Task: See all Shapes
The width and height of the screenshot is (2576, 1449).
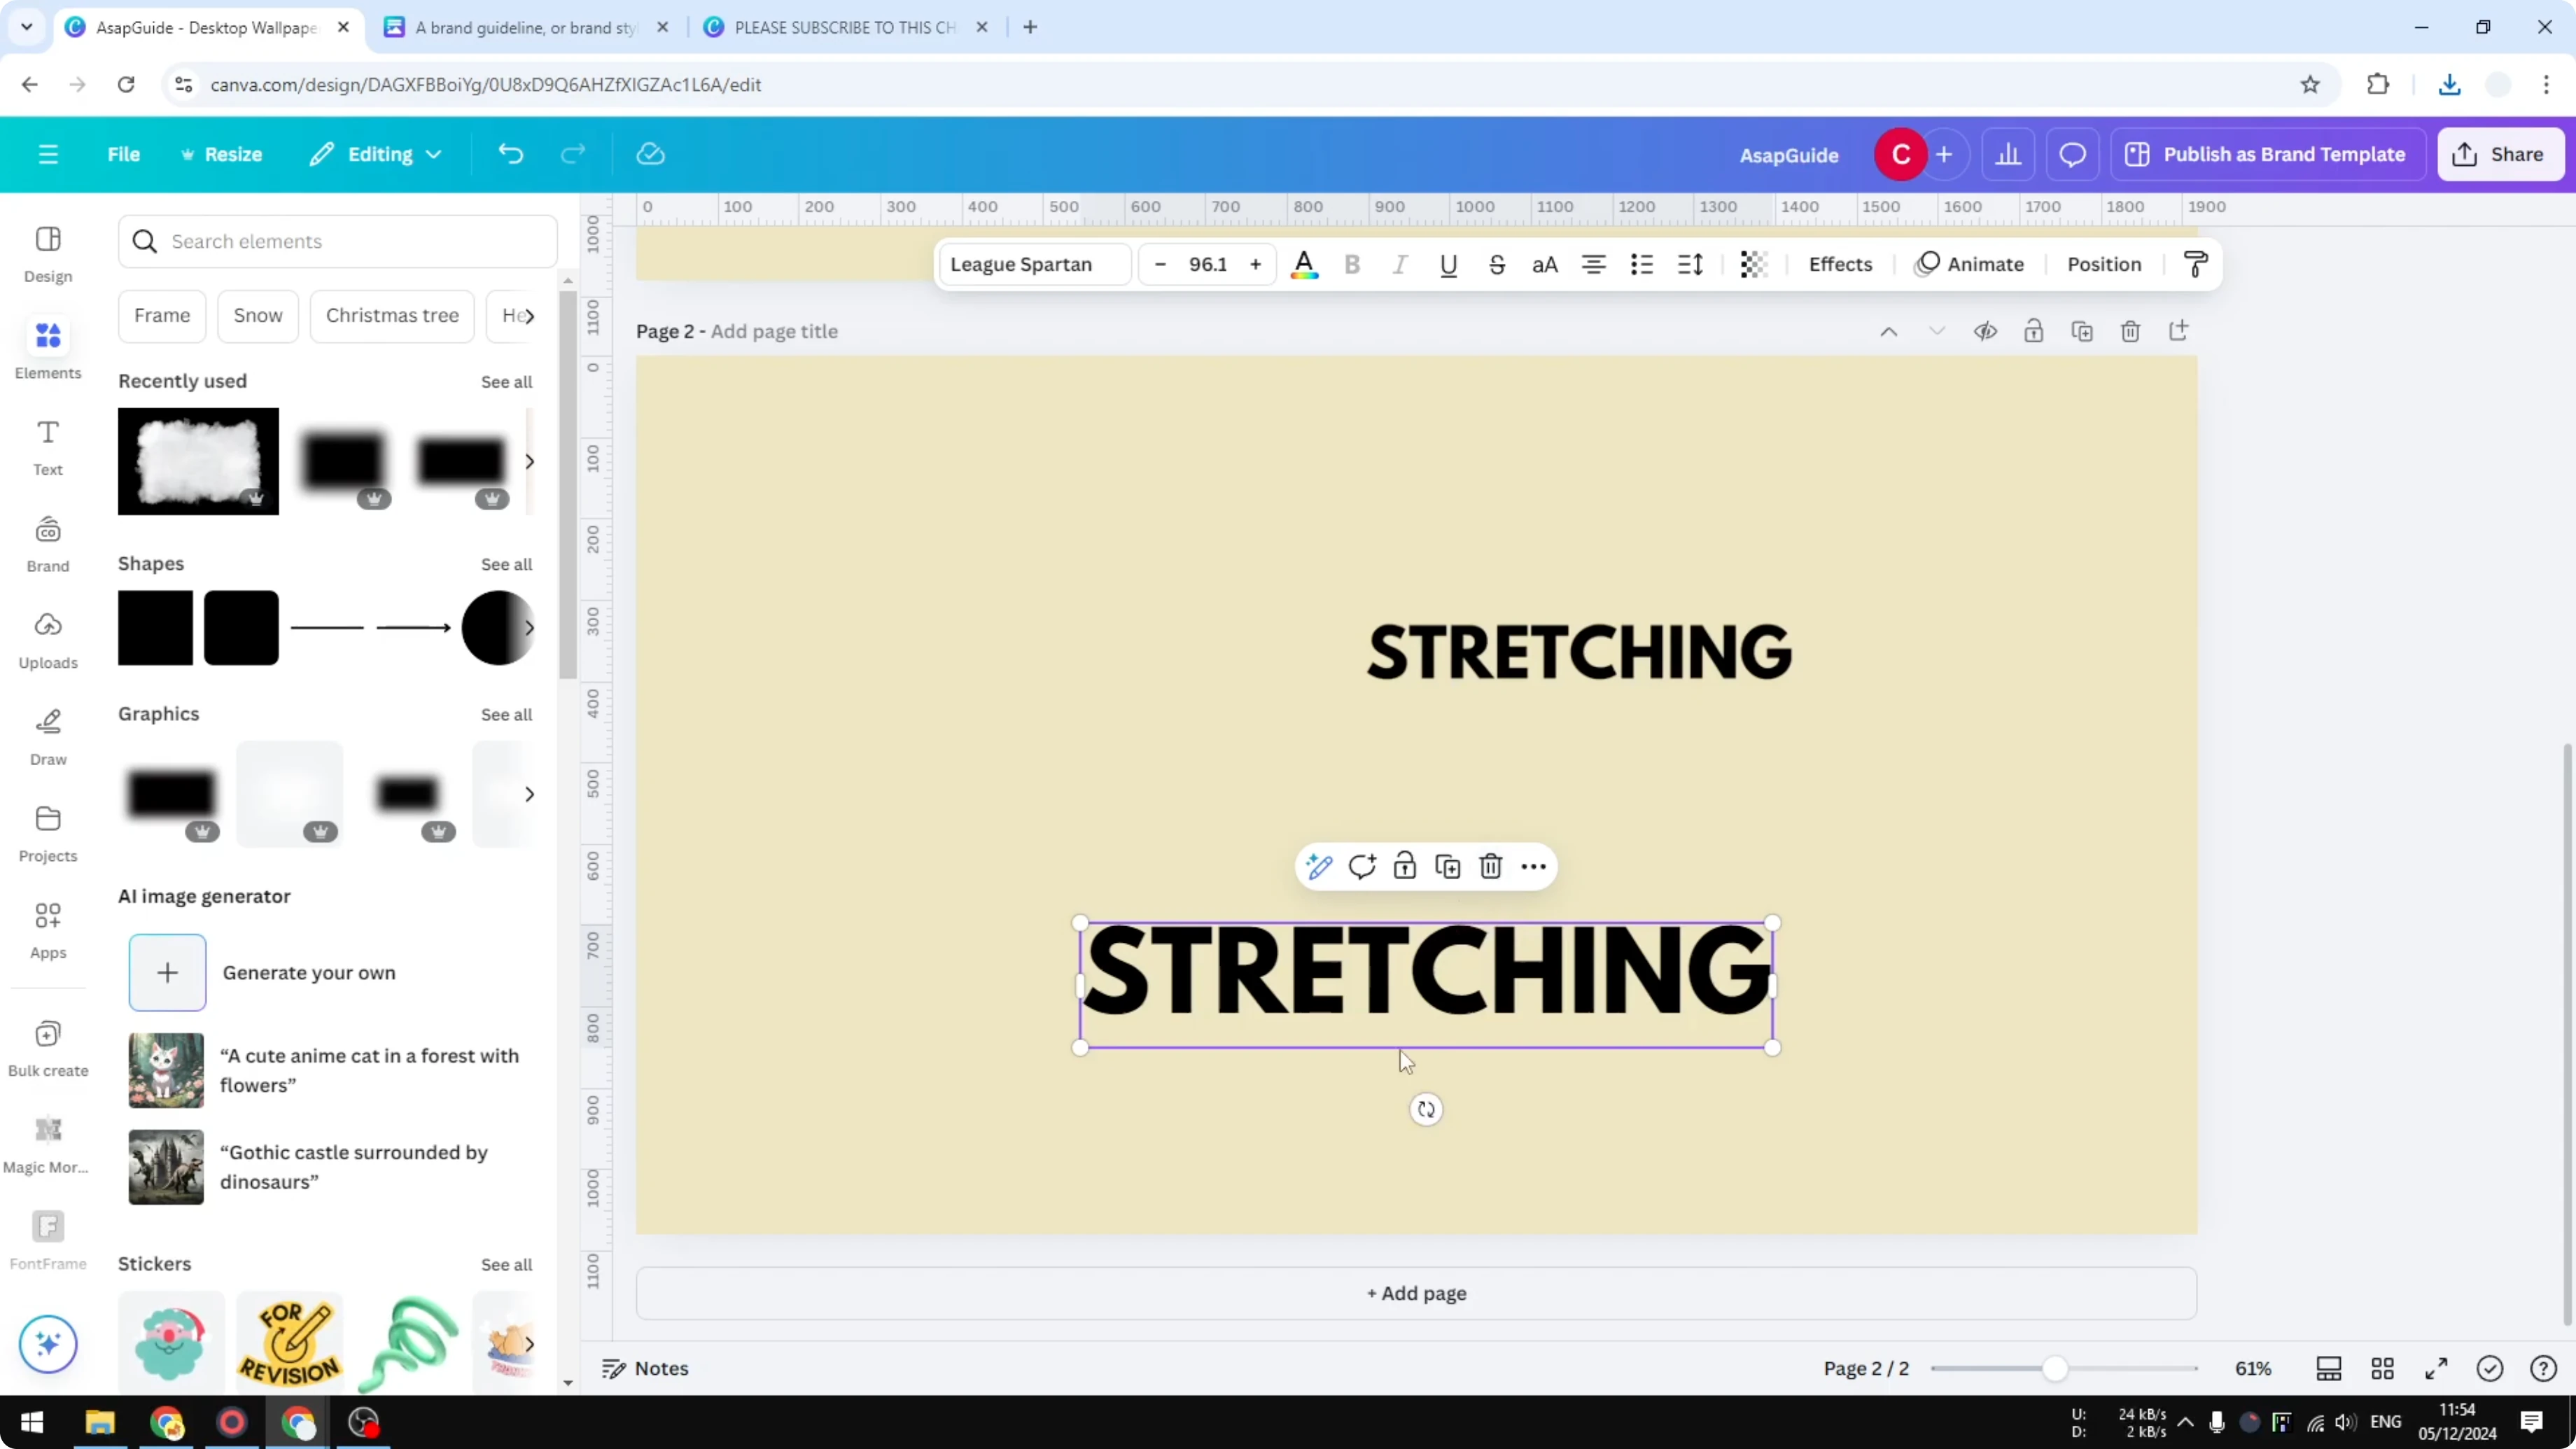Action: coord(506,564)
